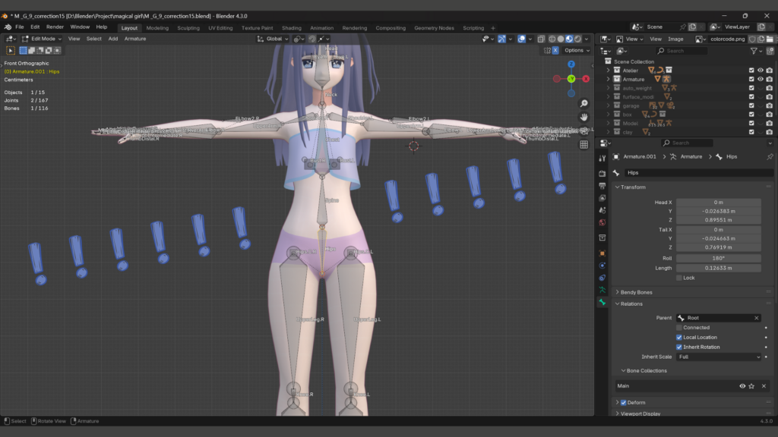Expand the Atelier collection in outliner

click(x=608, y=70)
